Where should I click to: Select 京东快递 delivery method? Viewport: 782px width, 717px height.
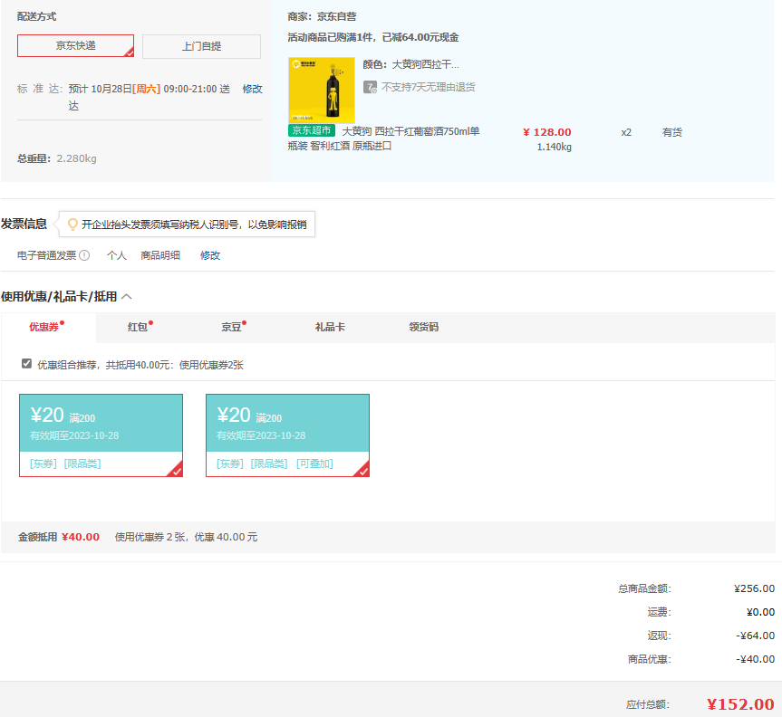click(x=76, y=46)
